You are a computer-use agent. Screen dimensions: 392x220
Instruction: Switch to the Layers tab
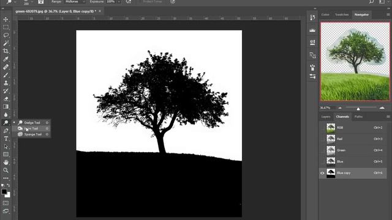(326, 117)
